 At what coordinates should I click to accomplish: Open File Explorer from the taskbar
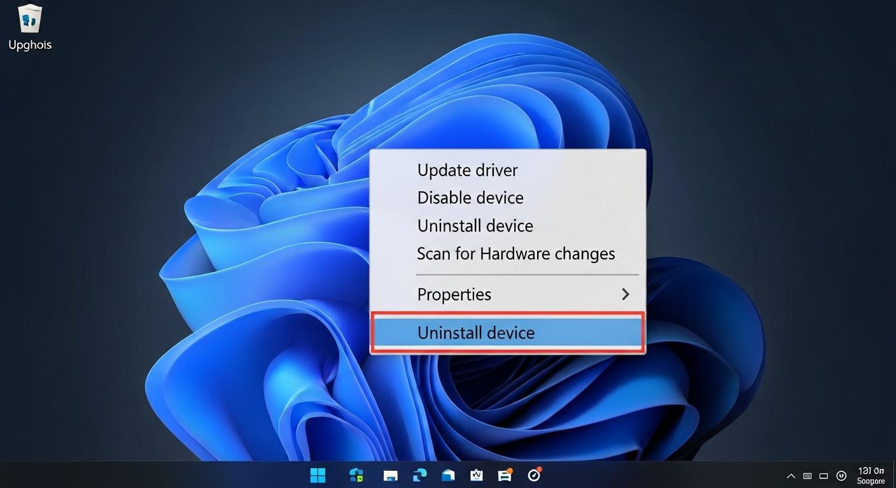click(390, 475)
